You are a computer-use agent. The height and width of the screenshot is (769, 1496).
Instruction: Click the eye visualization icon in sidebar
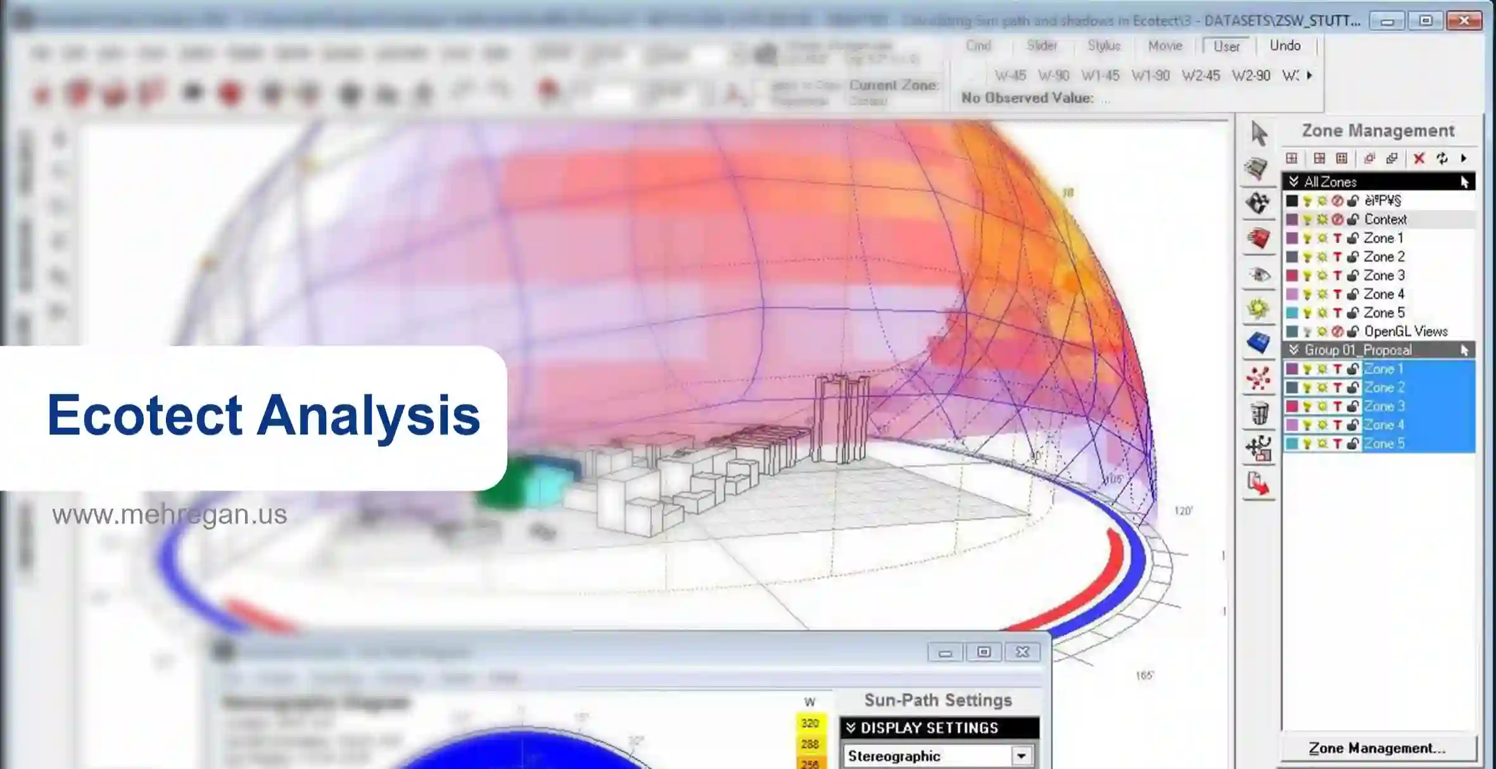(x=1259, y=275)
